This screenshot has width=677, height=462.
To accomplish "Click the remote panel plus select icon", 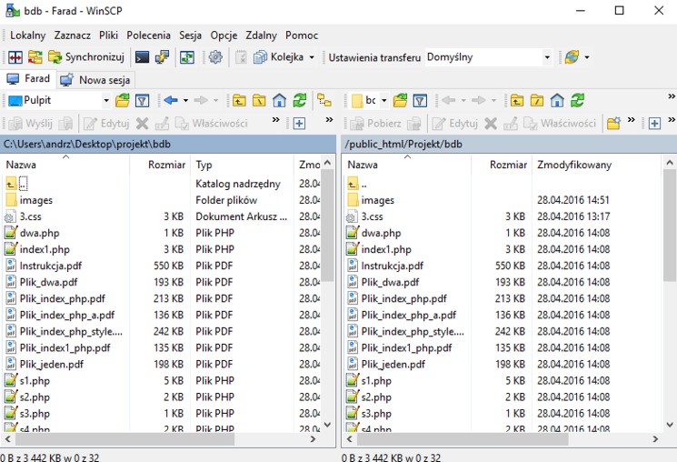I will click(654, 124).
